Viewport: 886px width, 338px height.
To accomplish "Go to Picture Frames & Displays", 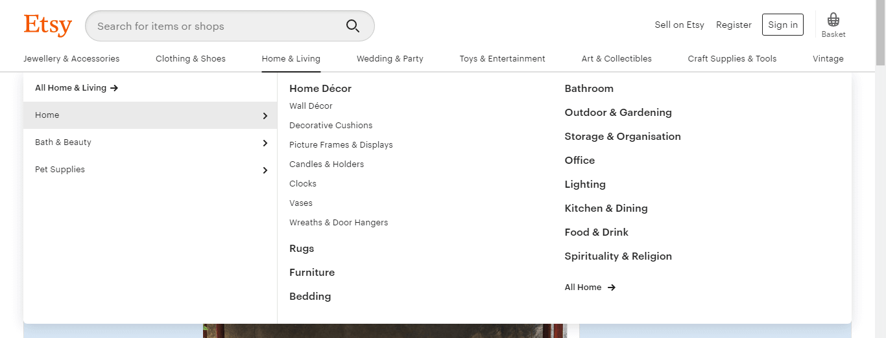I will (341, 145).
